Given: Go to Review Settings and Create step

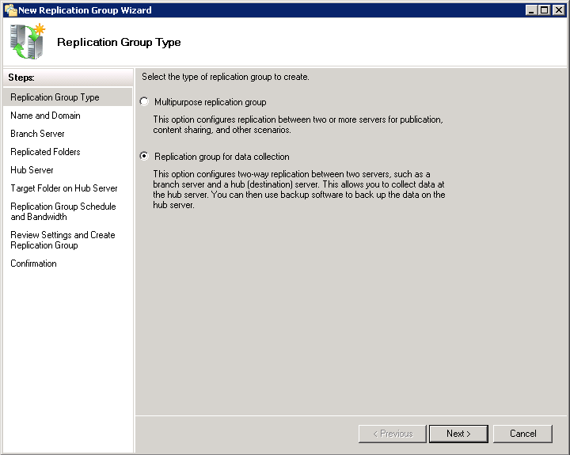Looking at the screenshot, I should [63, 240].
